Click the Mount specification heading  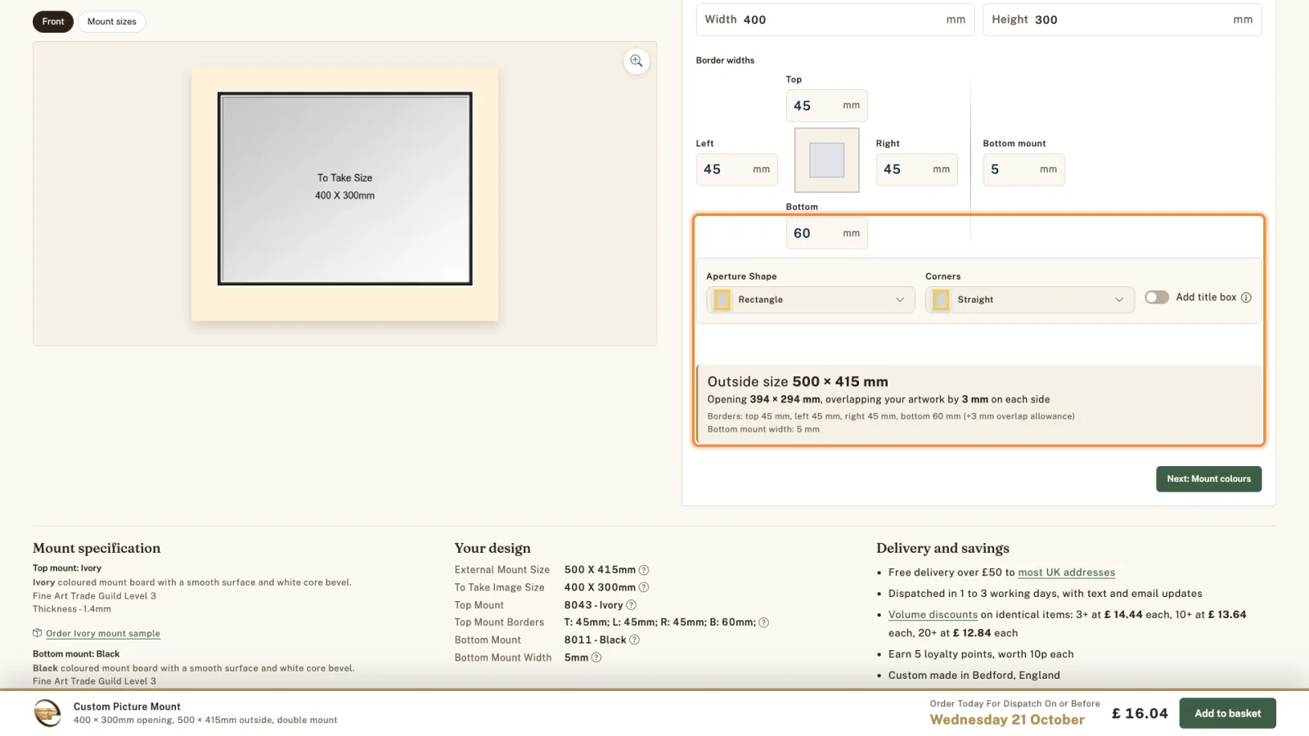(x=97, y=548)
